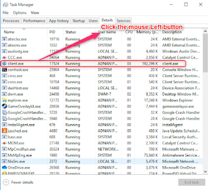Viewport: 208px width, 190px height.
Task: Click the red CCC.exe Catalyst icon
Action: 4,58
